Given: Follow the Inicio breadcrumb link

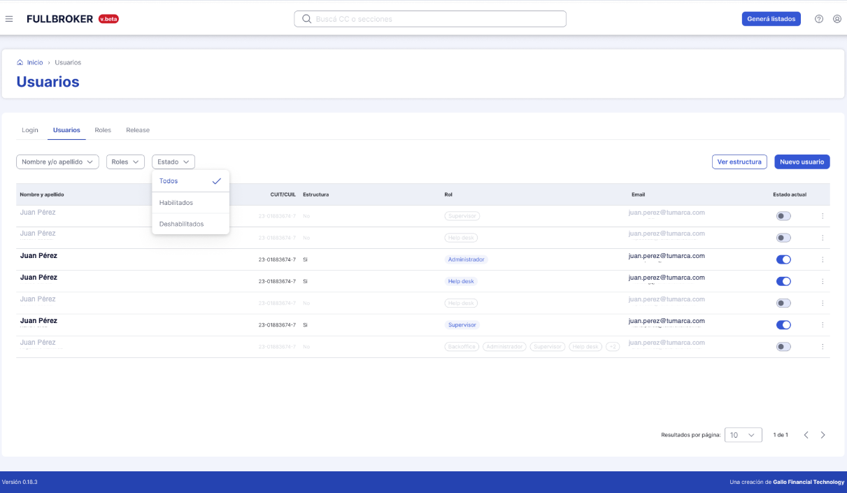Looking at the screenshot, I should point(35,62).
